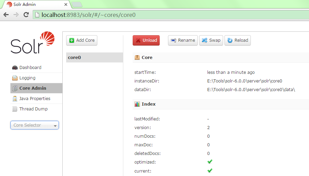Click the Swap button
This screenshot has width=309, height=176.
(x=211, y=40)
